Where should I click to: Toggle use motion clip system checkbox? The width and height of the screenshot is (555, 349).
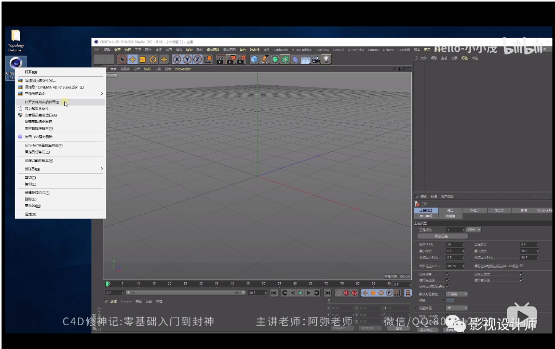coord(448,286)
